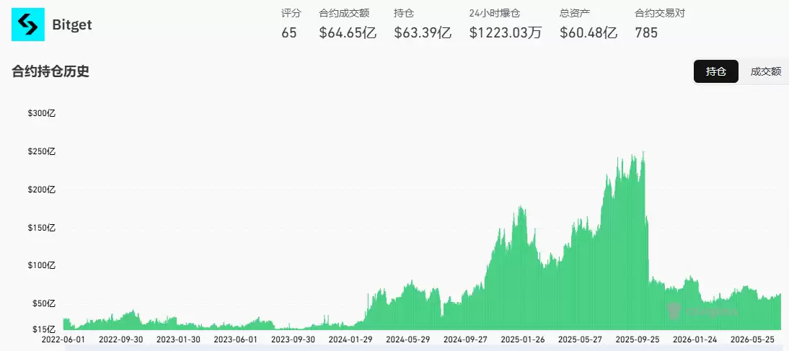The image size is (789, 351).
Task: Click the 总资产 label
Action: [x=575, y=13]
